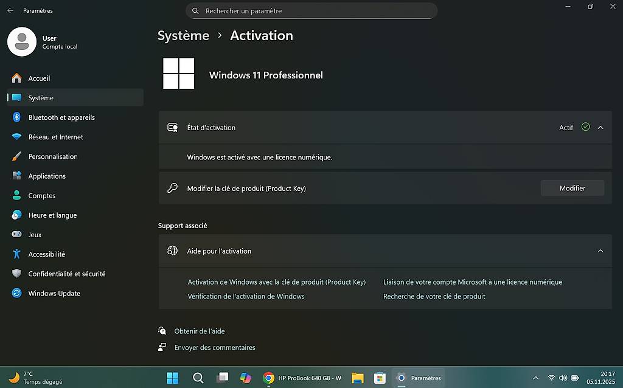Open the Accueil home section
The width and height of the screenshot is (623, 388).
pos(39,78)
